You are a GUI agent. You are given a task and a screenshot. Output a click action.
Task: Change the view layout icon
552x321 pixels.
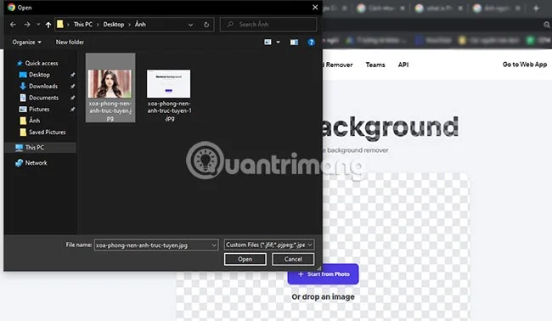click(268, 42)
